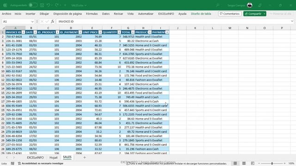Select invoice cell 656-95-9349

pos(15,106)
